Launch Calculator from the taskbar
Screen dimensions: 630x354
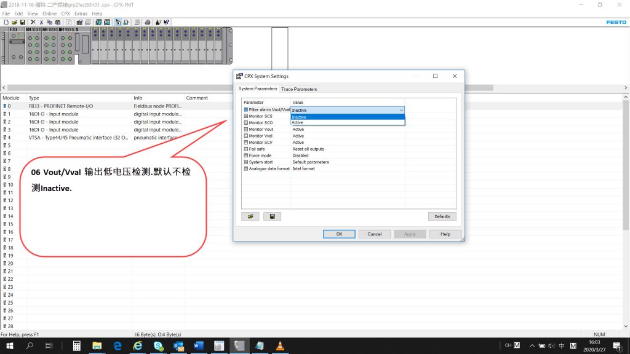pyautogui.click(x=77, y=345)
